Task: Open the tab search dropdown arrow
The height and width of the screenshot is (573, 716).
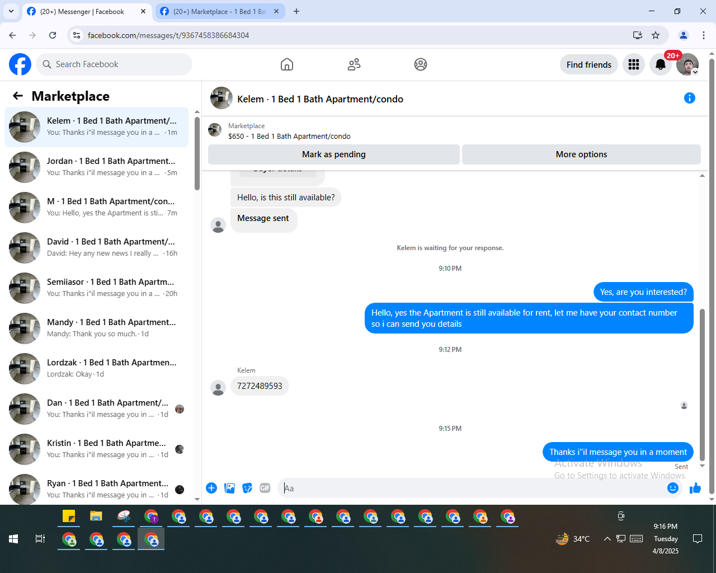Action: (x=11, y=11)
